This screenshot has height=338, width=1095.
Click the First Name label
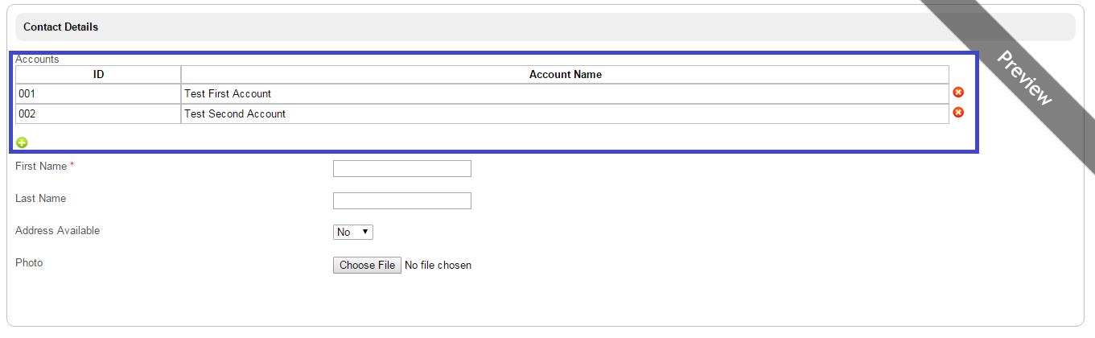42,166
